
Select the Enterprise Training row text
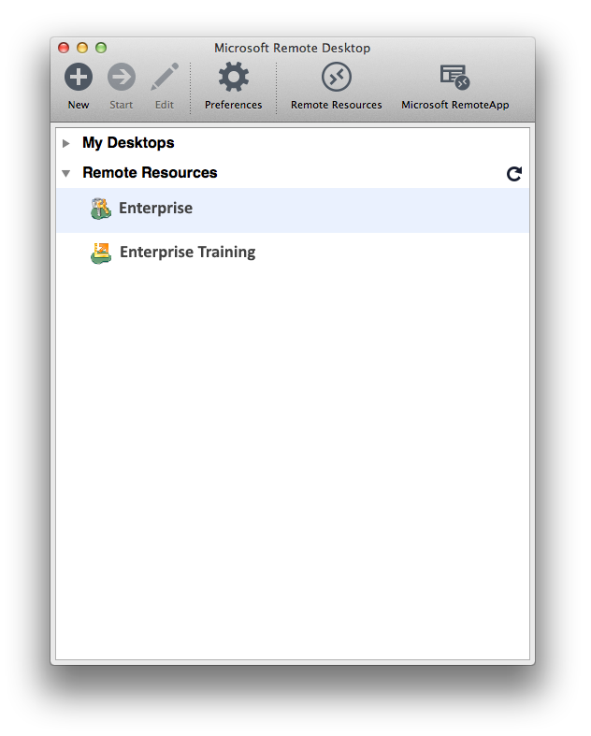(187, 253)
